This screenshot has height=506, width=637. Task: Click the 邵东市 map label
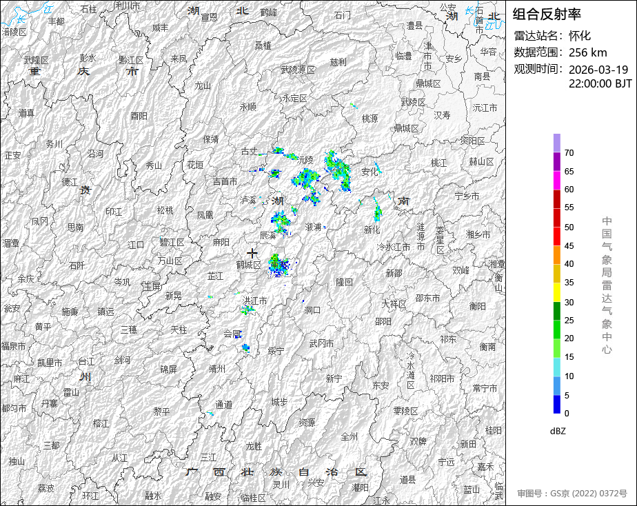coord(428,298)
